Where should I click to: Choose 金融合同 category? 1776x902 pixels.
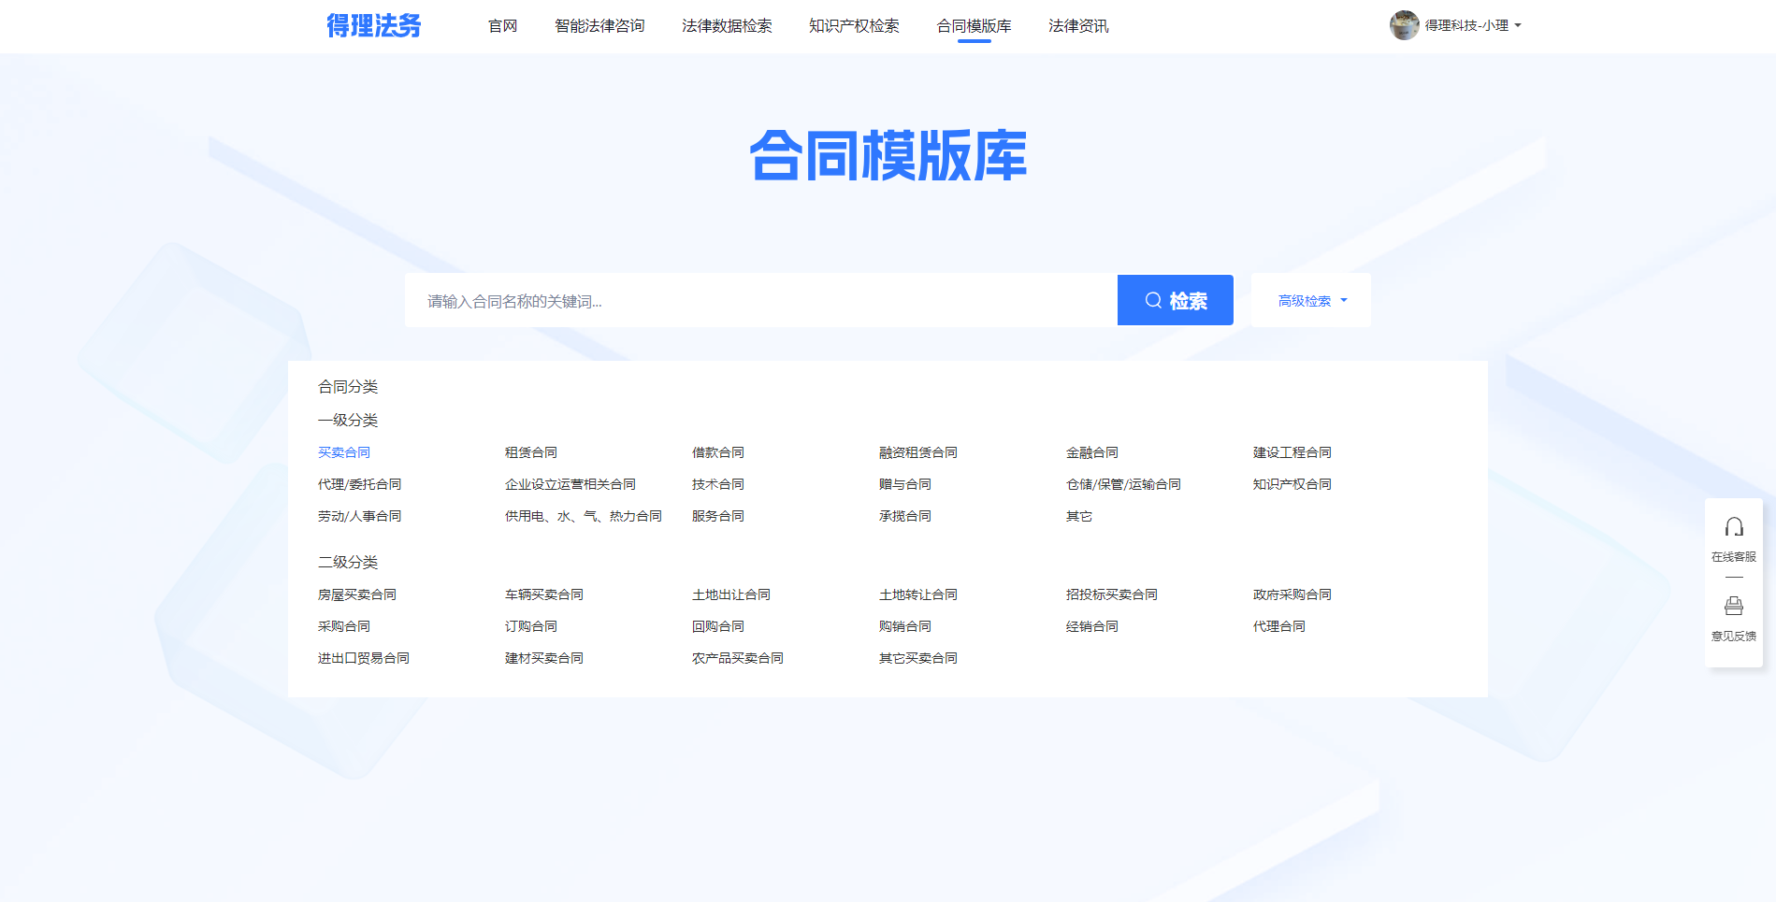click(1092, 452)
